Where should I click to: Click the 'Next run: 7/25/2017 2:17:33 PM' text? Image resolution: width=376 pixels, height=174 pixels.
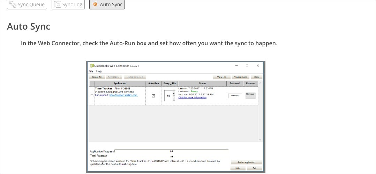pyautogui.click(x=196, y=95)
